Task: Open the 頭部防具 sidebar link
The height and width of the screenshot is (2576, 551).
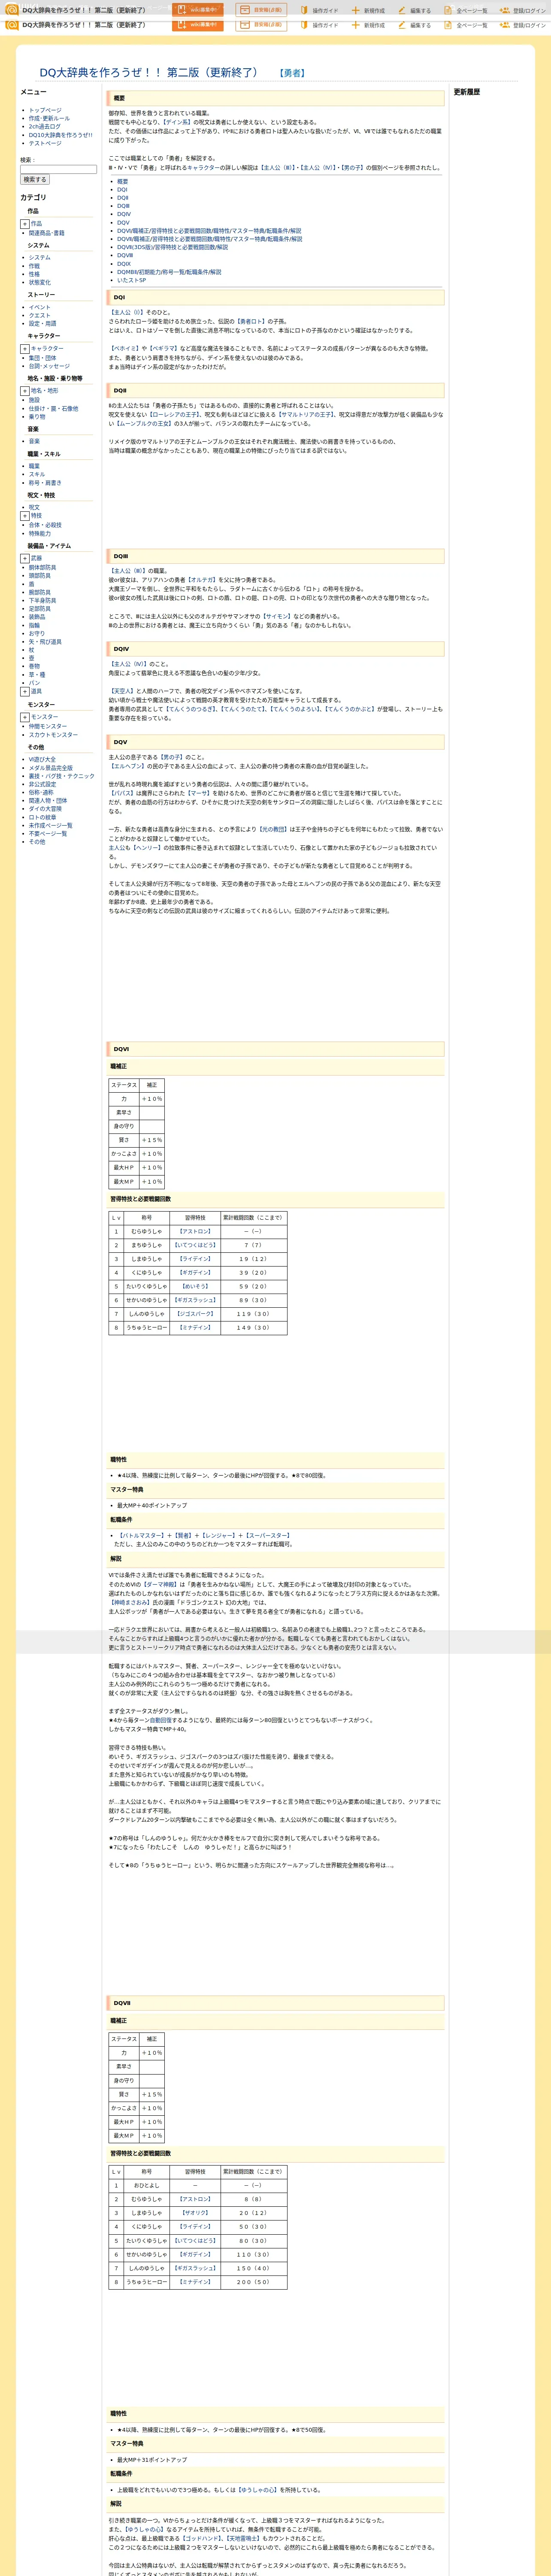Action: [39, 576]
